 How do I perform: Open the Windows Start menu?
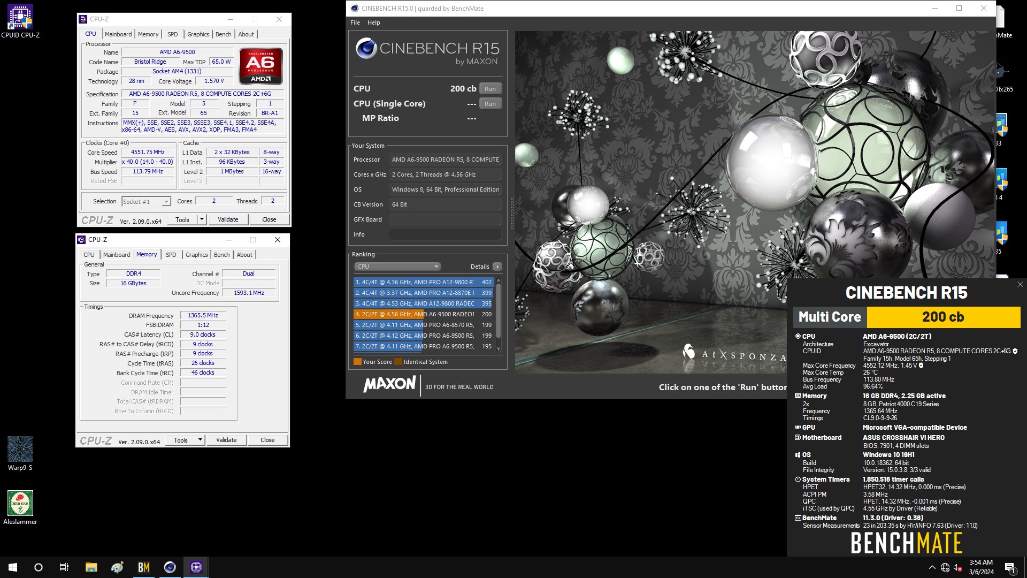[13, 567]
